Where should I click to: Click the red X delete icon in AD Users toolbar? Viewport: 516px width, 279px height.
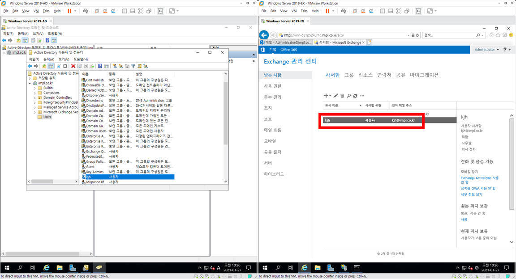pyautogui.click(x=73, y=66)
